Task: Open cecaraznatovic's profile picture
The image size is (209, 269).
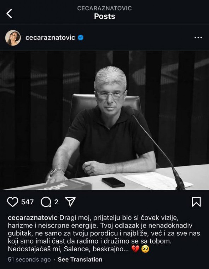Action: coord(13,38)
